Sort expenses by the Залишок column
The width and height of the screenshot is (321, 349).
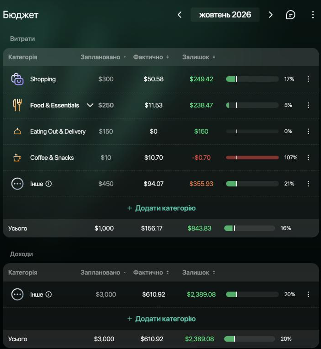[199, 57]
